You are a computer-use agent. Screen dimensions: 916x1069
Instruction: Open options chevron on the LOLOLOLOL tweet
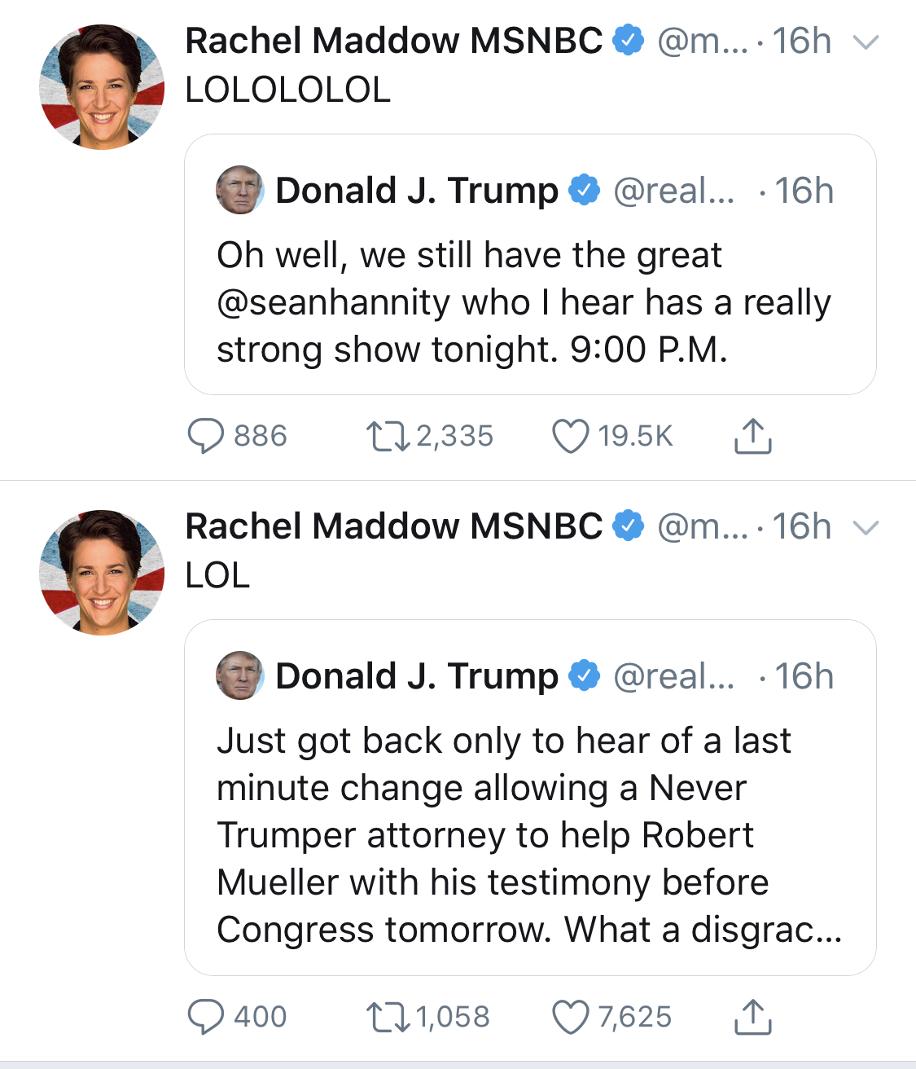coord(866,42)
